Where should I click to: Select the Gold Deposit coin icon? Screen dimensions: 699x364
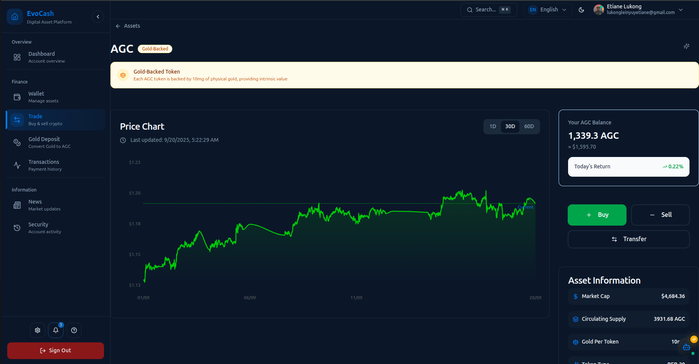17,142
